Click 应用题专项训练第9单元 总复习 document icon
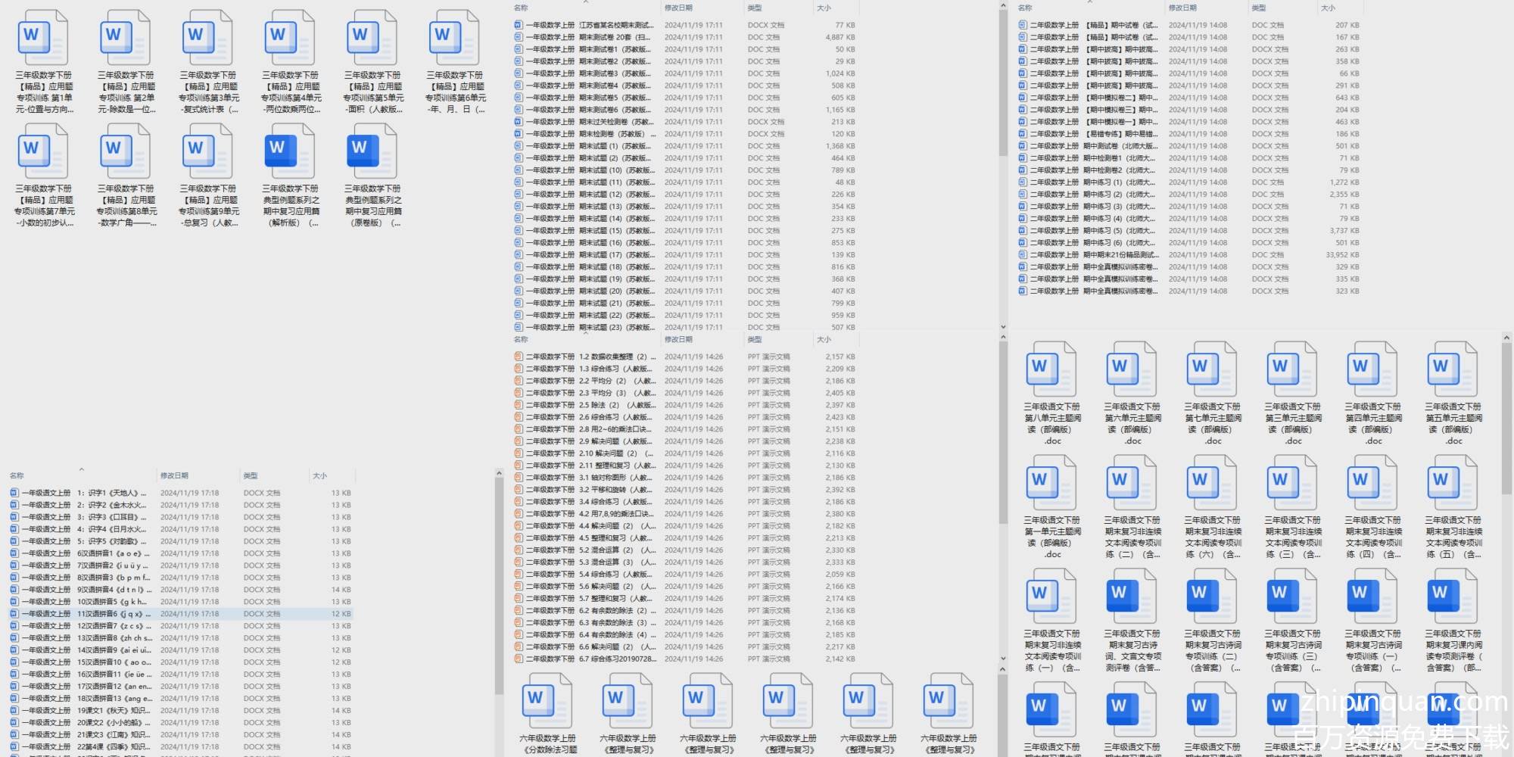 point(208,151)
